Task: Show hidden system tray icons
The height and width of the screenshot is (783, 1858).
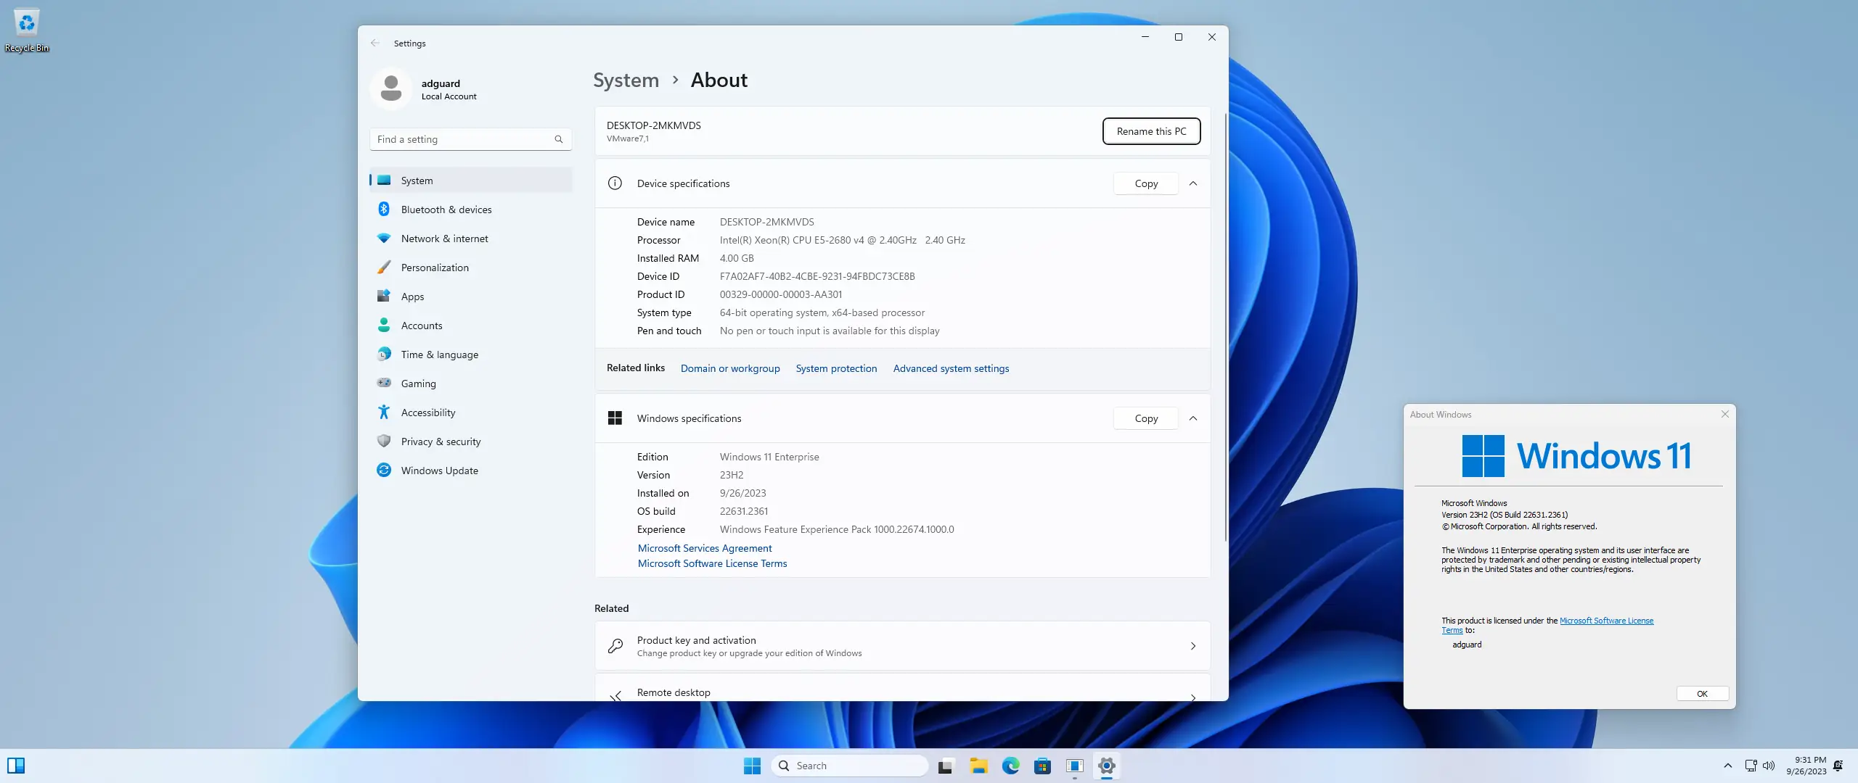Action: pyautogui.click(x=1727, y=766)
